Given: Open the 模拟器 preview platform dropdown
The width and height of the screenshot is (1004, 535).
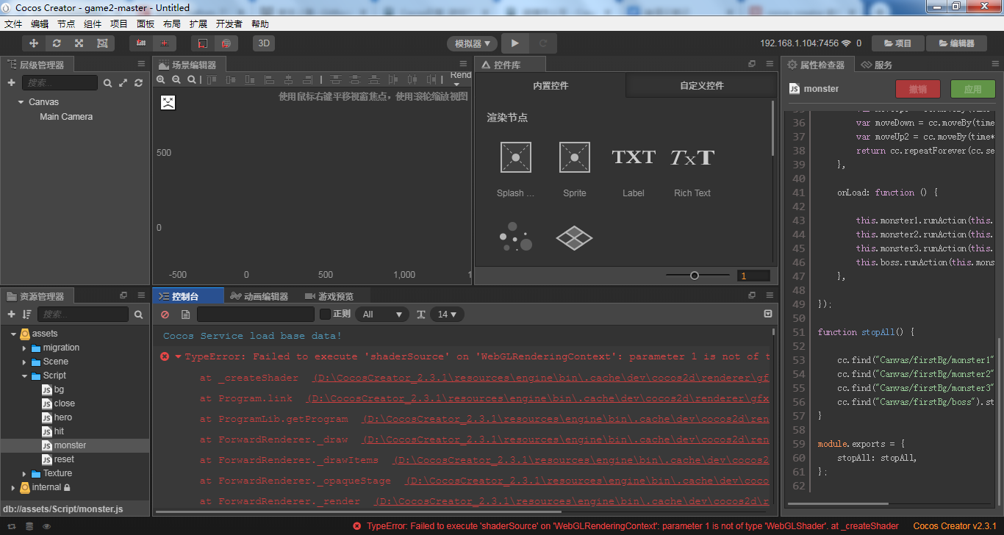Looking at the screenshot, I should [x=472, y=43].
